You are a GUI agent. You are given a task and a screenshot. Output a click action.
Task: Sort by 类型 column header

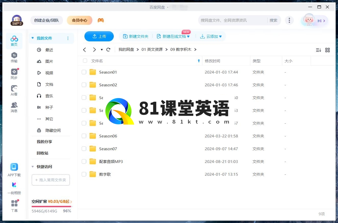(x=256, y=61)
